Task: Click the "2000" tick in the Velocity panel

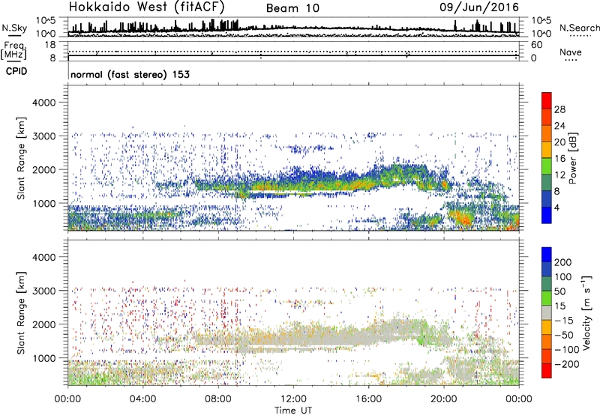Action: (43, 324)
